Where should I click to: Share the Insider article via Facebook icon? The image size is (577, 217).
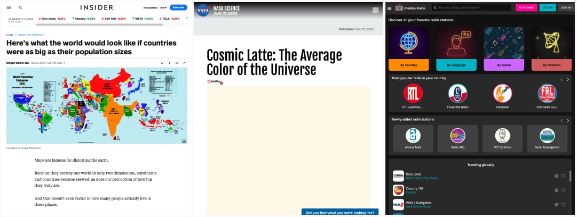(x=170, y=63)
